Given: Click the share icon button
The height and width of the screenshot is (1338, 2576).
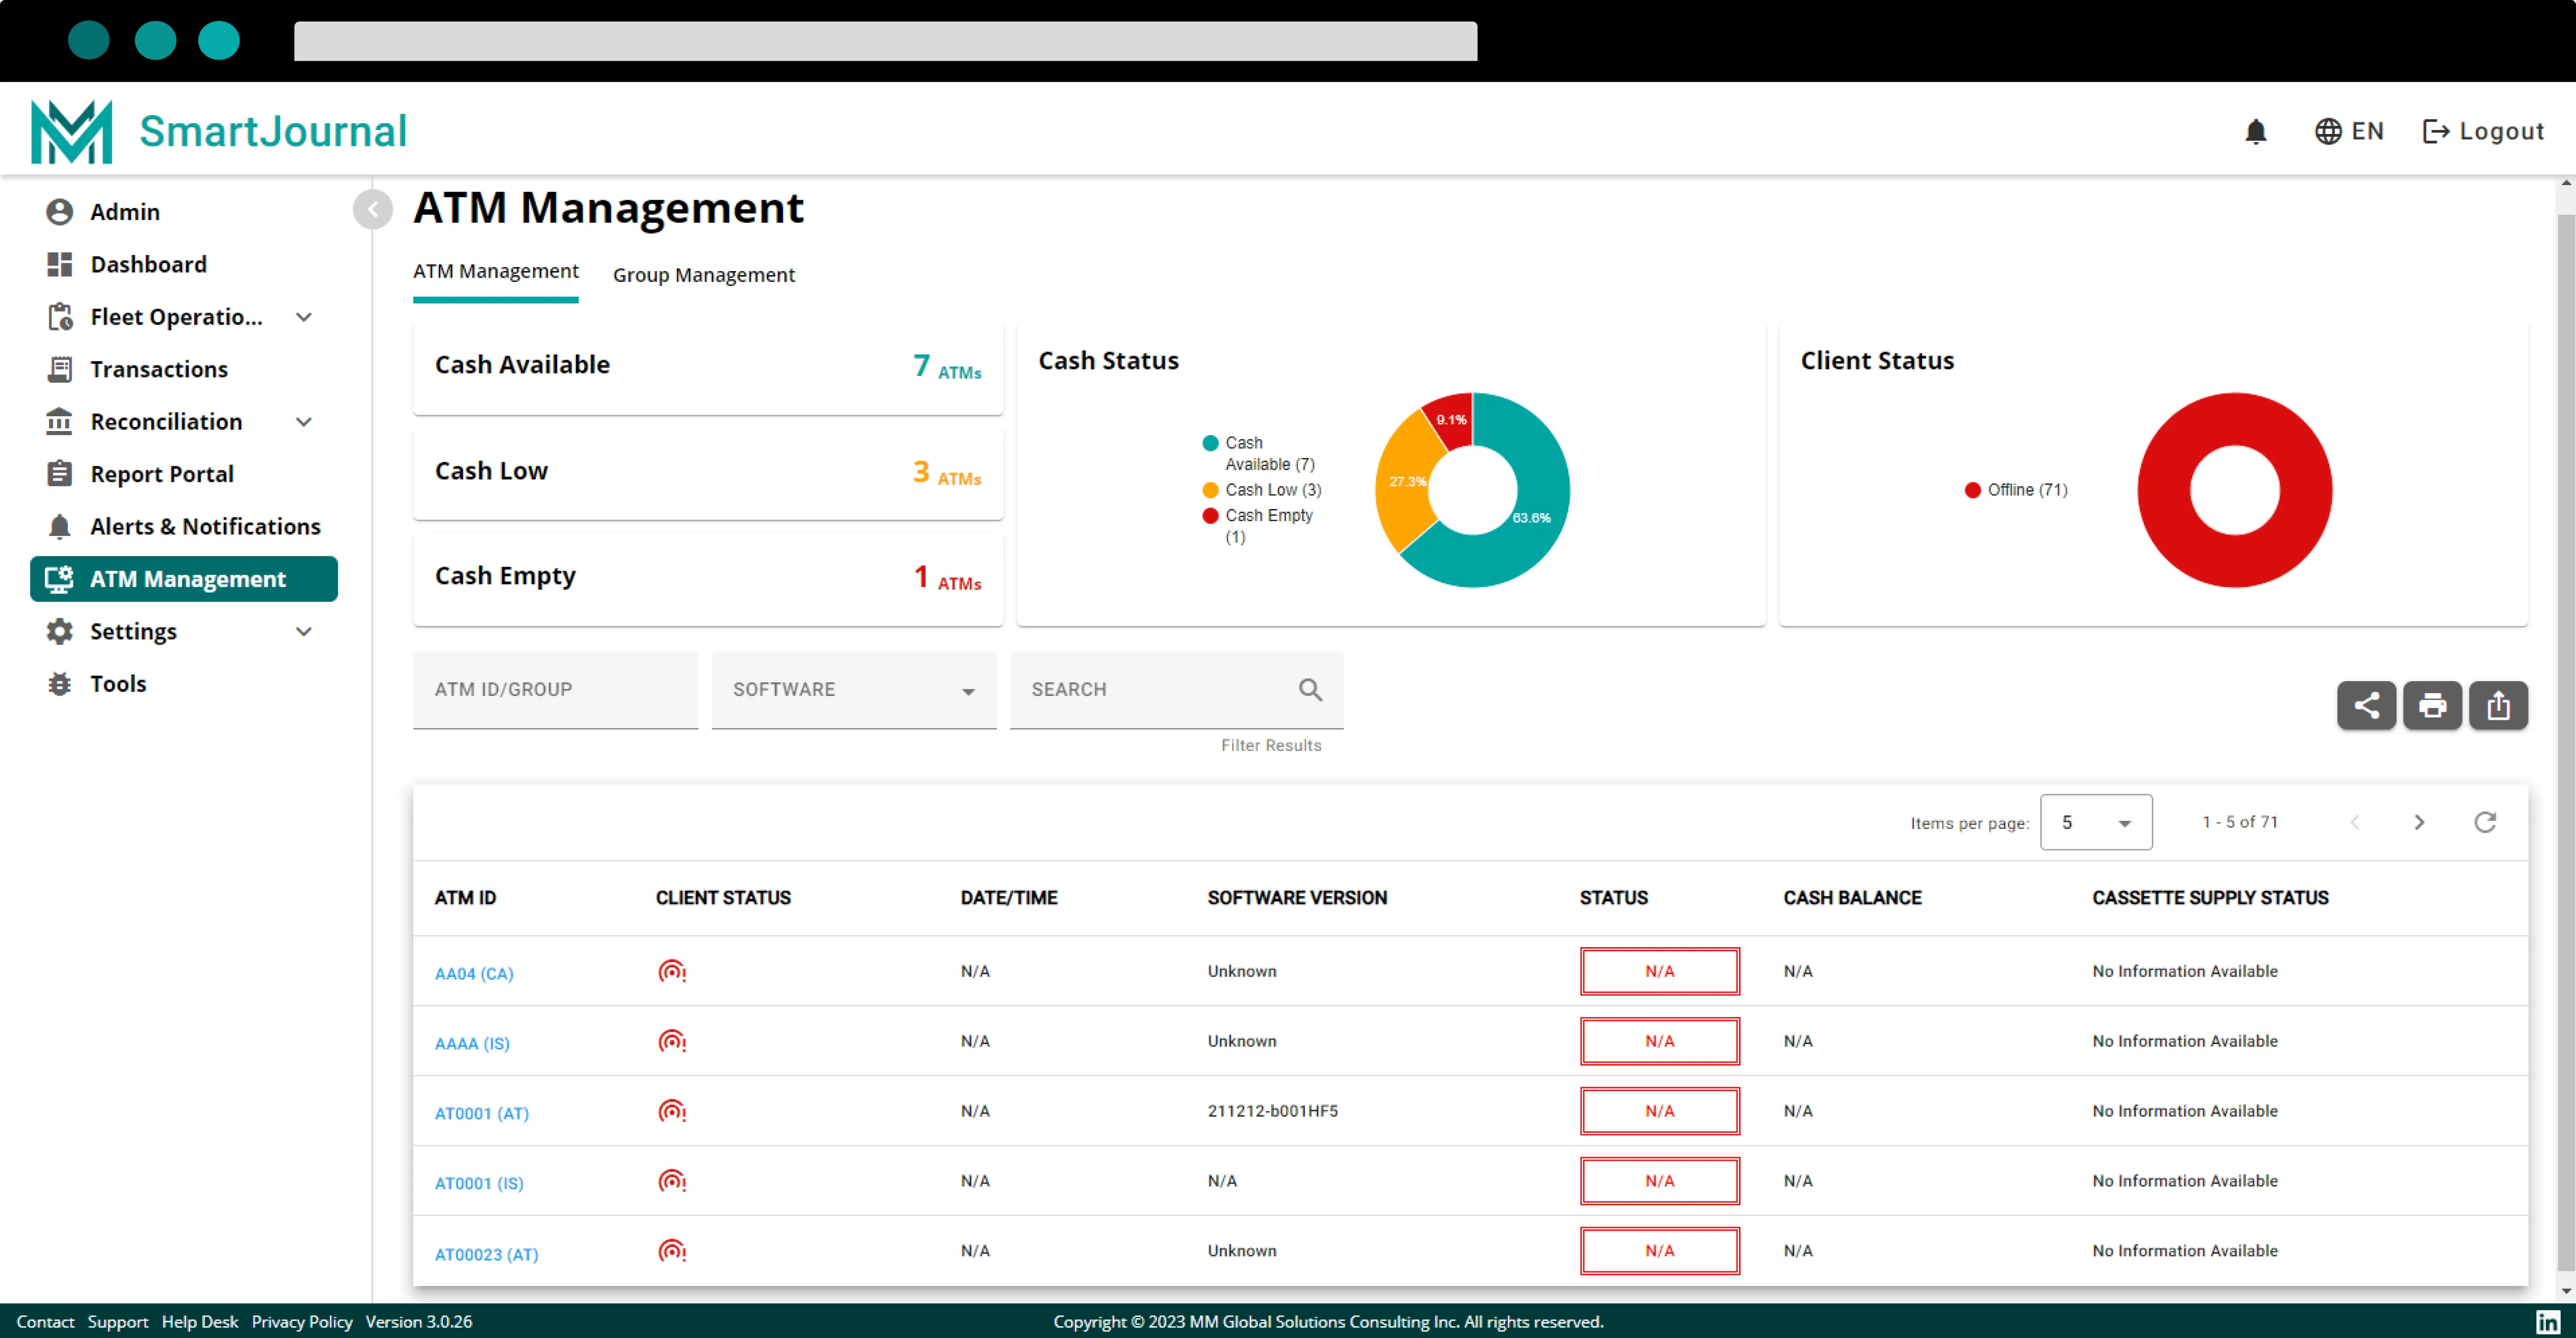Looking at the screenshot, I should click(x=2366, y=706).
